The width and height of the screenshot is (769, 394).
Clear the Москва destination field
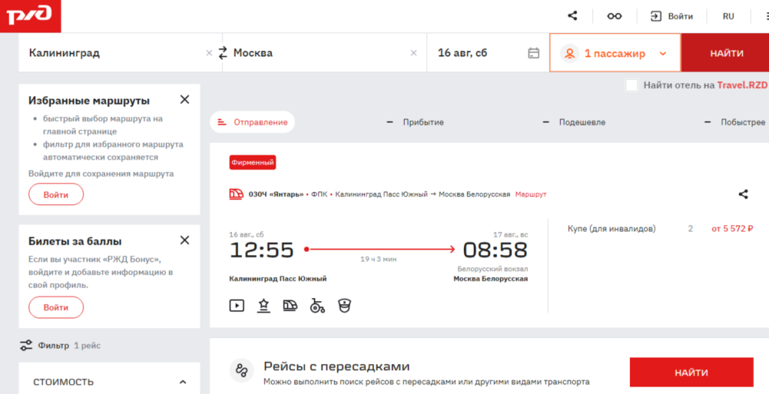click(x=414, y=53)
